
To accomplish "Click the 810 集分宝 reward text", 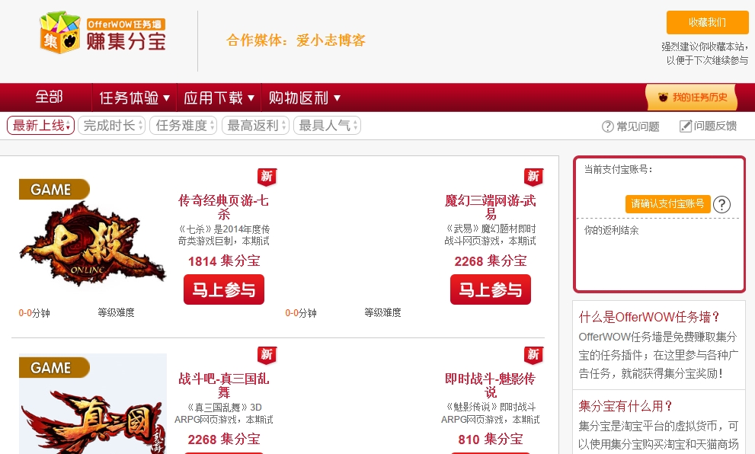I will click(x=491, y=439).
